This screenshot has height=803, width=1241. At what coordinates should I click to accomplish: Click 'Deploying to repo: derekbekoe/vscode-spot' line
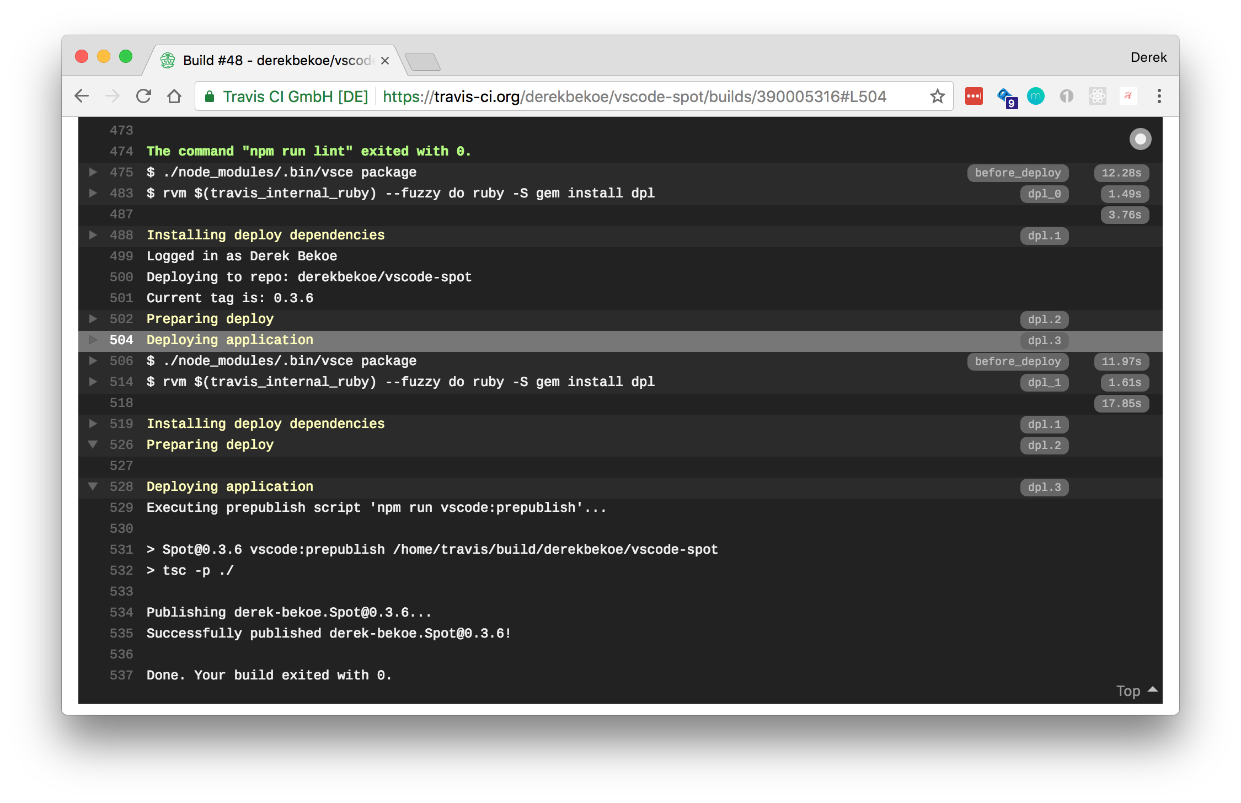click(309, 277)
